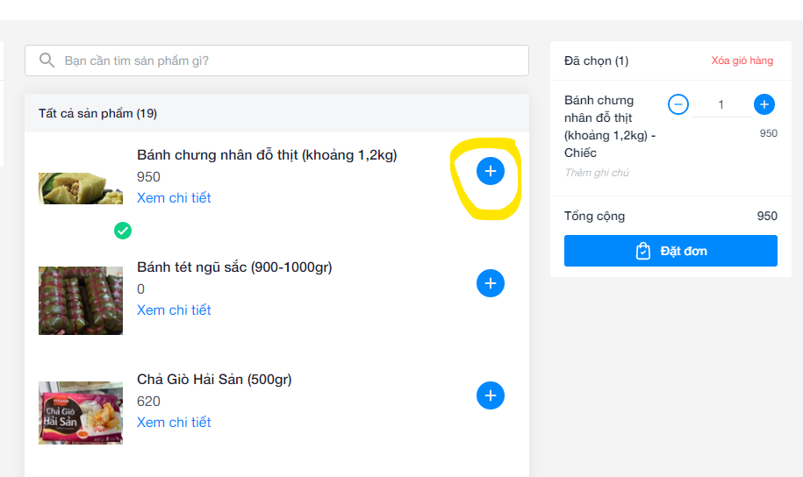Open details link for Chả Giò Hải Sản
Image resolution: width=803 pixels, height=477 pixels.
pyautogui.click(x=174, y=422)
